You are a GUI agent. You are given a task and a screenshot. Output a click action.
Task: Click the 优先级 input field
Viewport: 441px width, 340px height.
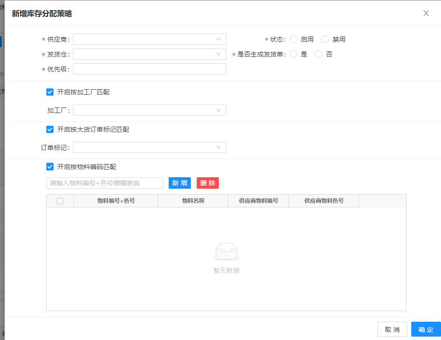(x=150, y=69)
